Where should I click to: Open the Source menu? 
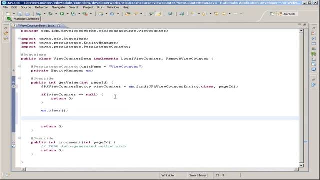[x=26, y=7]
